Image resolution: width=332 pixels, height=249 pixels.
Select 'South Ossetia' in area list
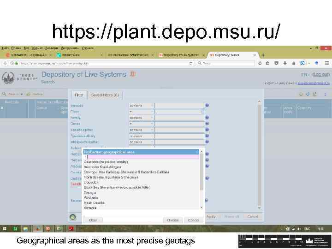pos(94,203)
